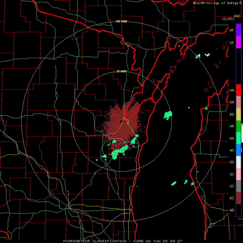Click the "100 NMI" range ring label
The height and width of the screenshot is (243, 243).
pyautogui.click(x=121, y=21)
